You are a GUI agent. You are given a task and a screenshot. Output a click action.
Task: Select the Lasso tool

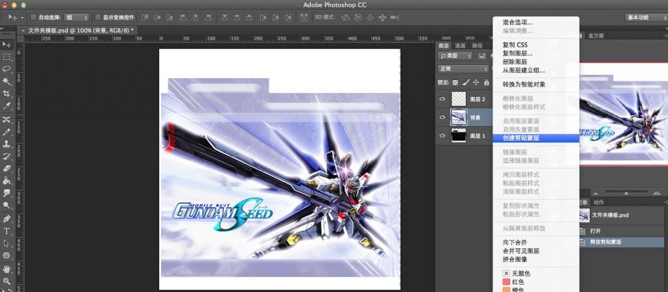[7, 69]
